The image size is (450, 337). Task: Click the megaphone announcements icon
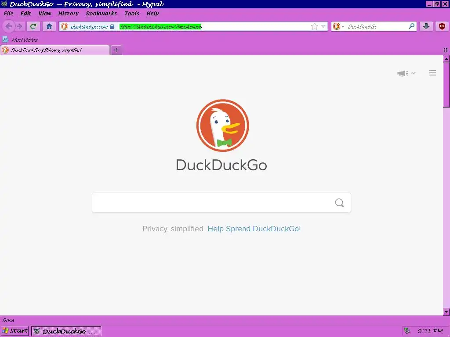(x=403, y=73)
